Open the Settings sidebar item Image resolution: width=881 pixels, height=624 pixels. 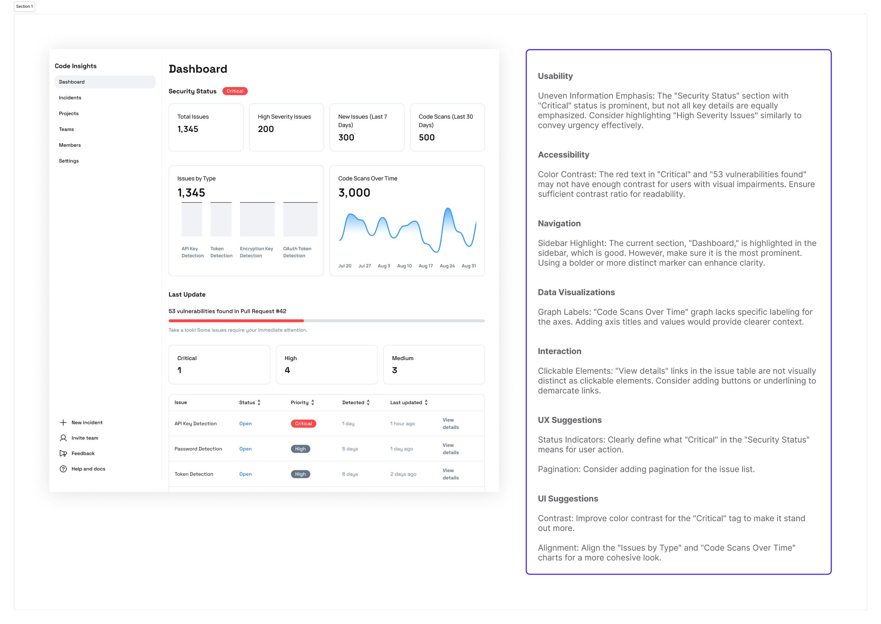69,160
